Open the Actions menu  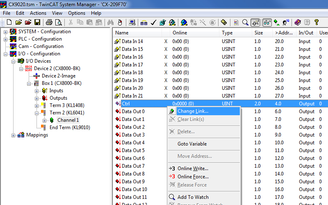coord(38,13)
